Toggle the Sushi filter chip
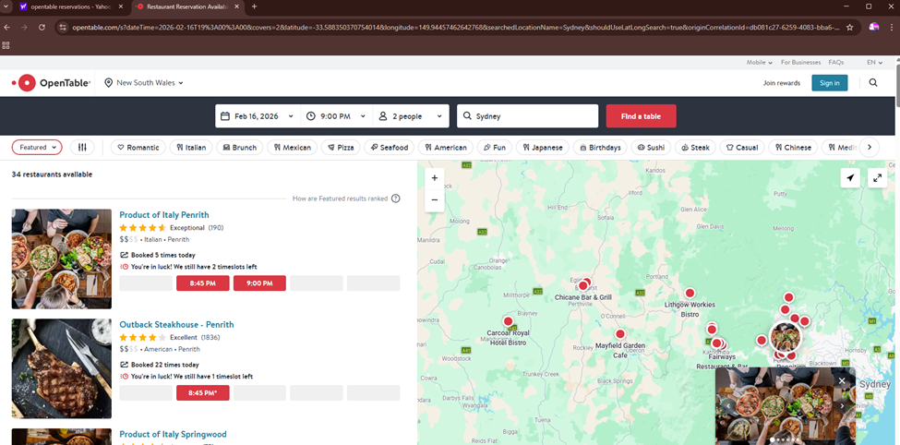Viewport: 900px width, 445px height. tap(651, 148)
